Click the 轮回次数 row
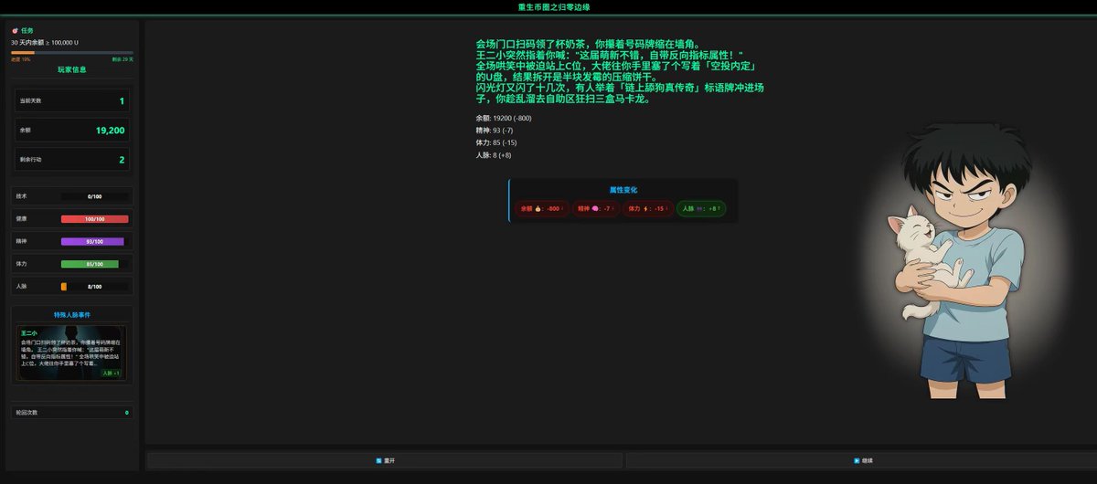 point(72,413)
